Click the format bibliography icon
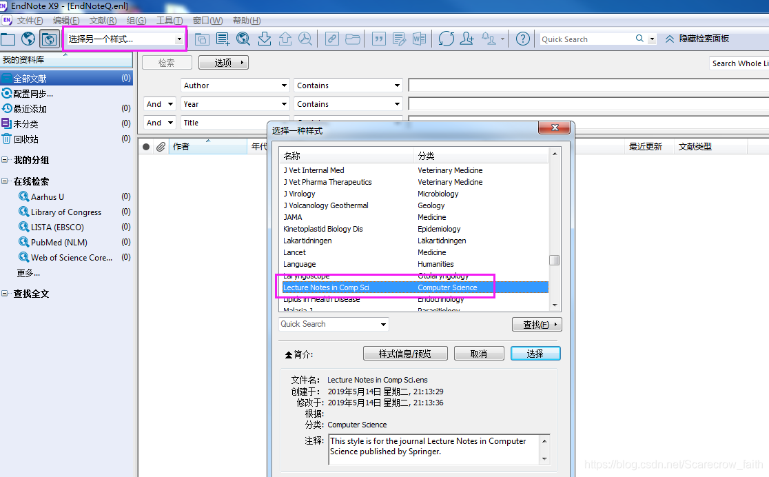 click(399, 39)
